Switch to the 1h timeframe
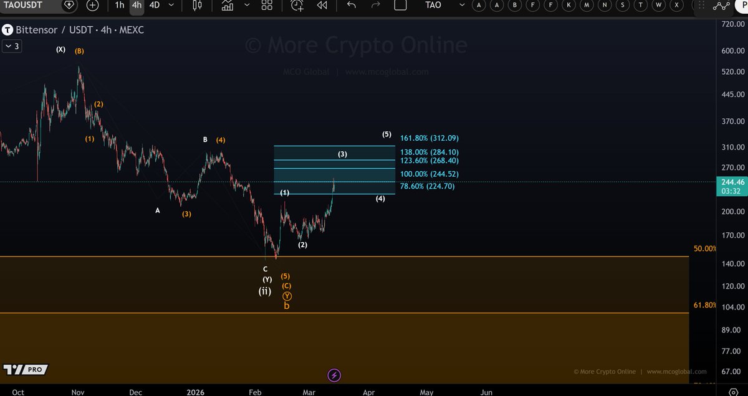Image resolution: width=748 pixels, height=396 pixels. 119,5
